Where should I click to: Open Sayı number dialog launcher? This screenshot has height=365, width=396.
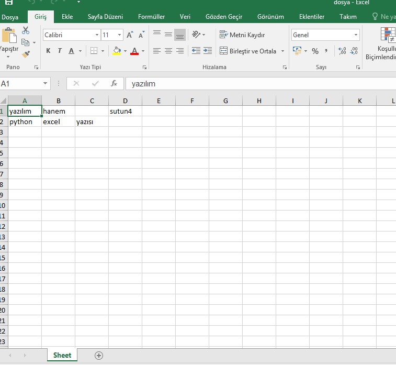[358, 67]
